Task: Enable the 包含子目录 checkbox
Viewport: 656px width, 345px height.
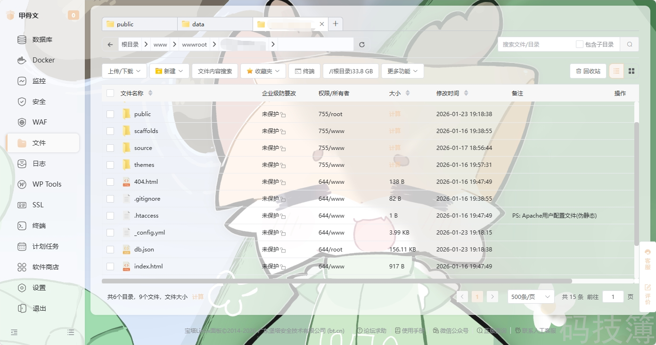Action: click(580, 45)
